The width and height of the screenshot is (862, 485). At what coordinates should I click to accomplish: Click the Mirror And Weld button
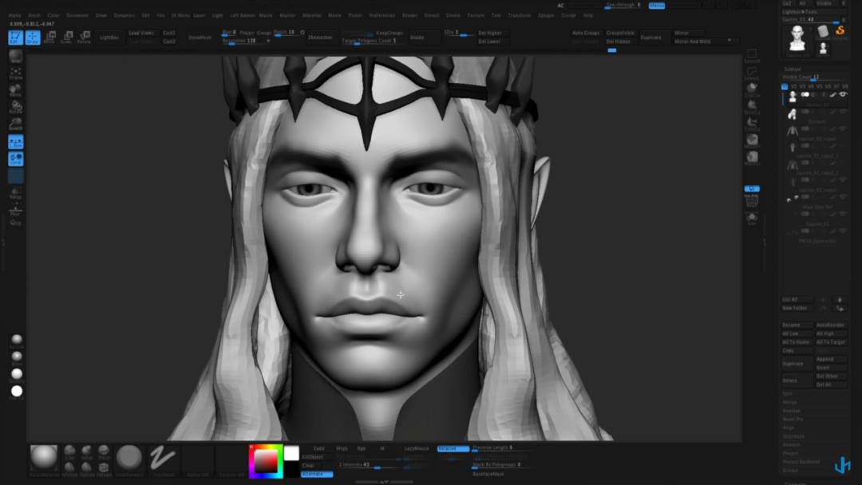click(692, 41)
